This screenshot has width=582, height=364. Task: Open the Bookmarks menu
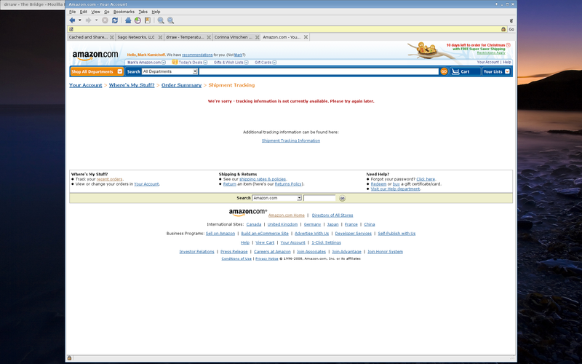[124, 12]
